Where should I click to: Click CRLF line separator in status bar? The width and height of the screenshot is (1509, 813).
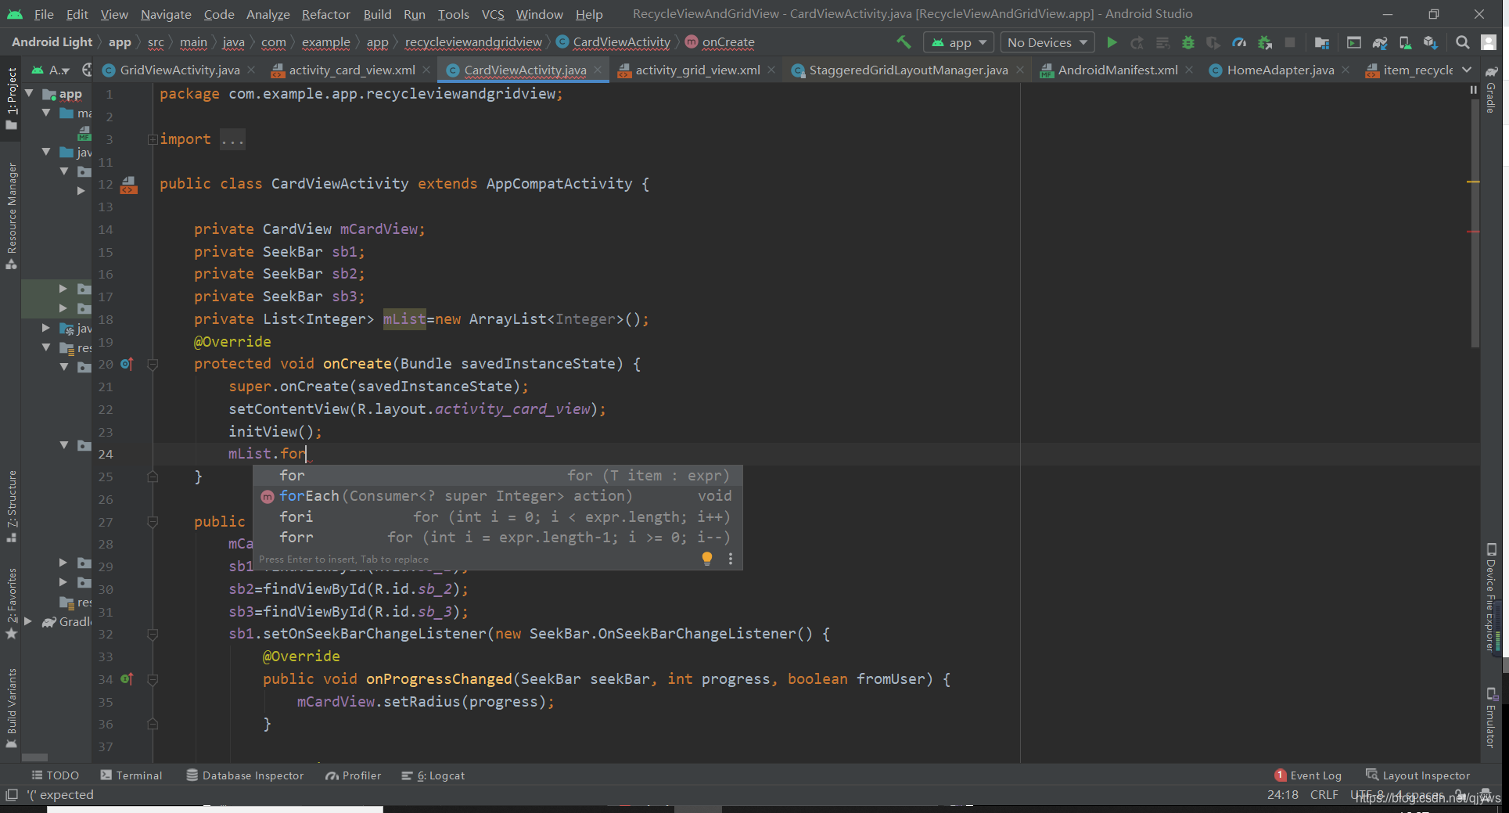[x=1324, y=795]
